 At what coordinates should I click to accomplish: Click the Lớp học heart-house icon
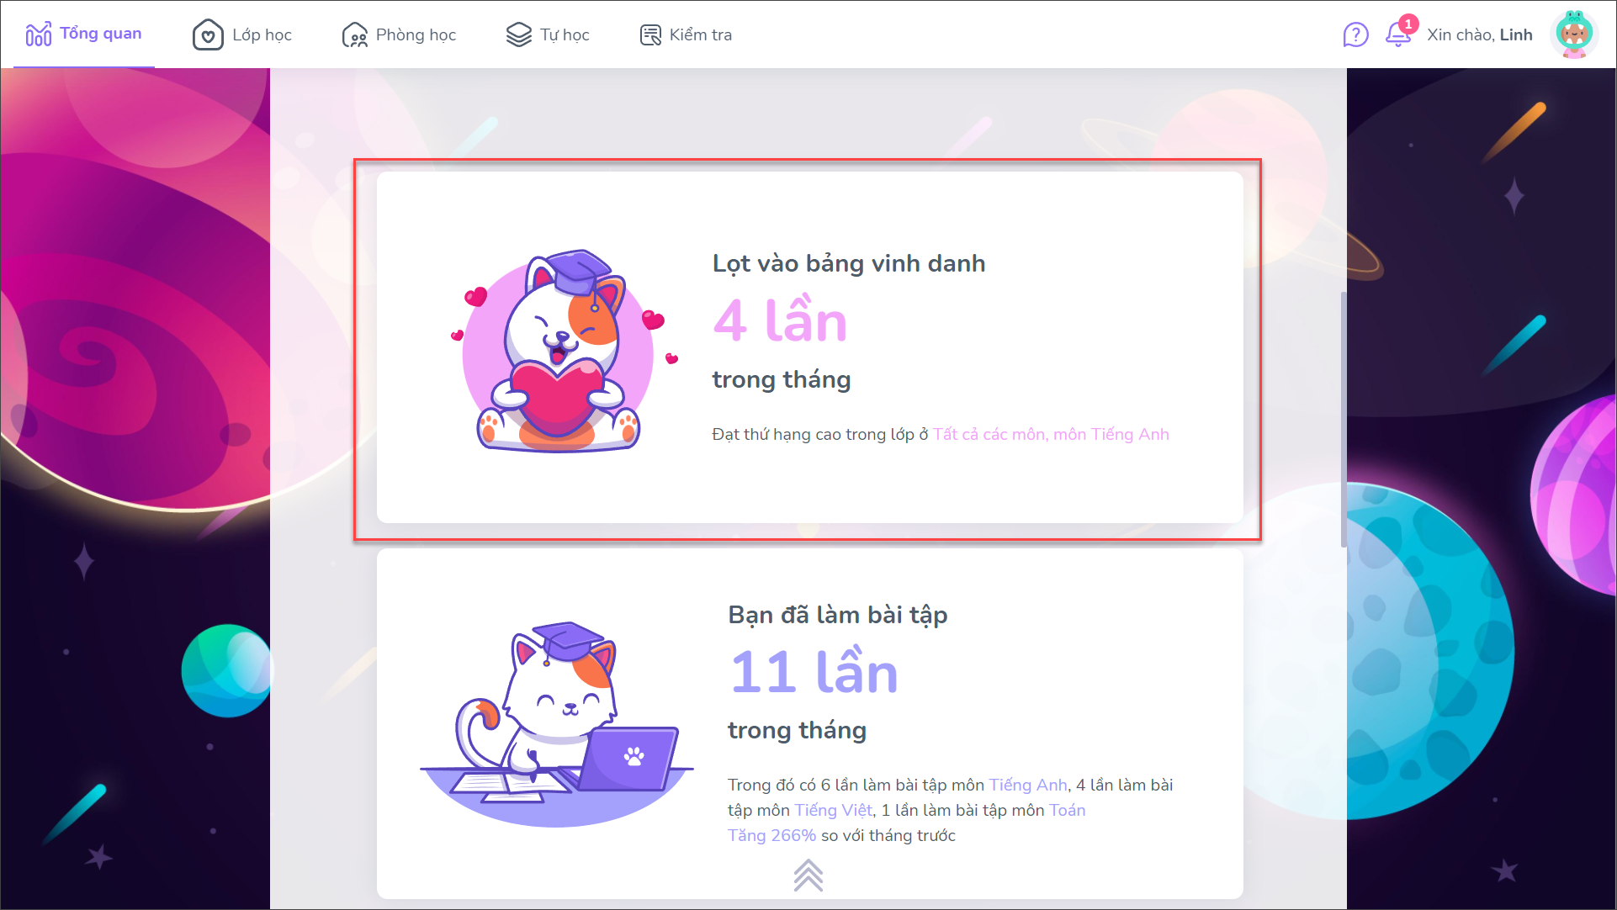pos(208,35)
